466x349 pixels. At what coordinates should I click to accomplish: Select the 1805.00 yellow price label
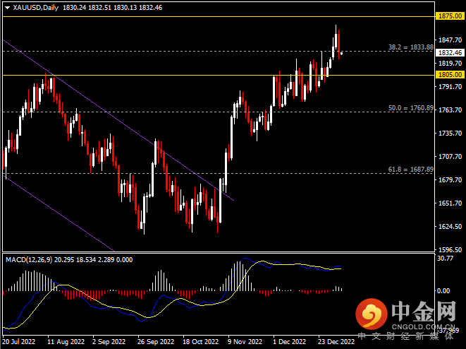pyautogui.click(x=449, y=74)
